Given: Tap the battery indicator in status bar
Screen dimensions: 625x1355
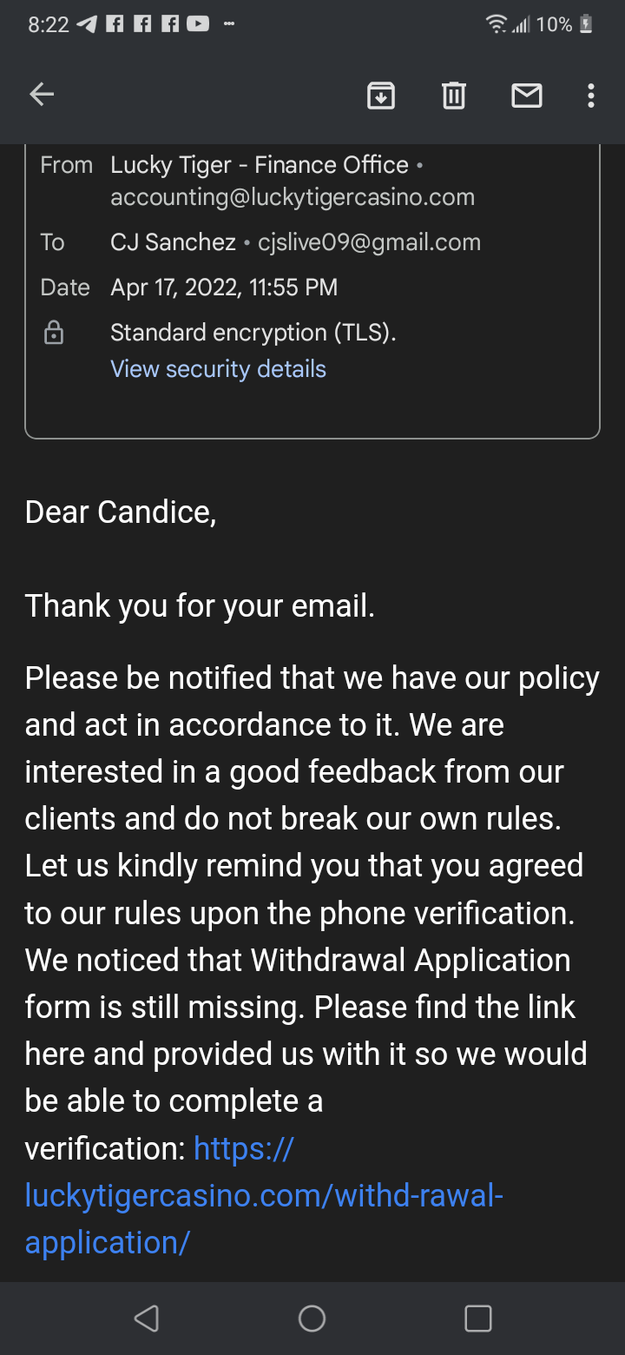Looking at the screenshot, I should 586,25.
